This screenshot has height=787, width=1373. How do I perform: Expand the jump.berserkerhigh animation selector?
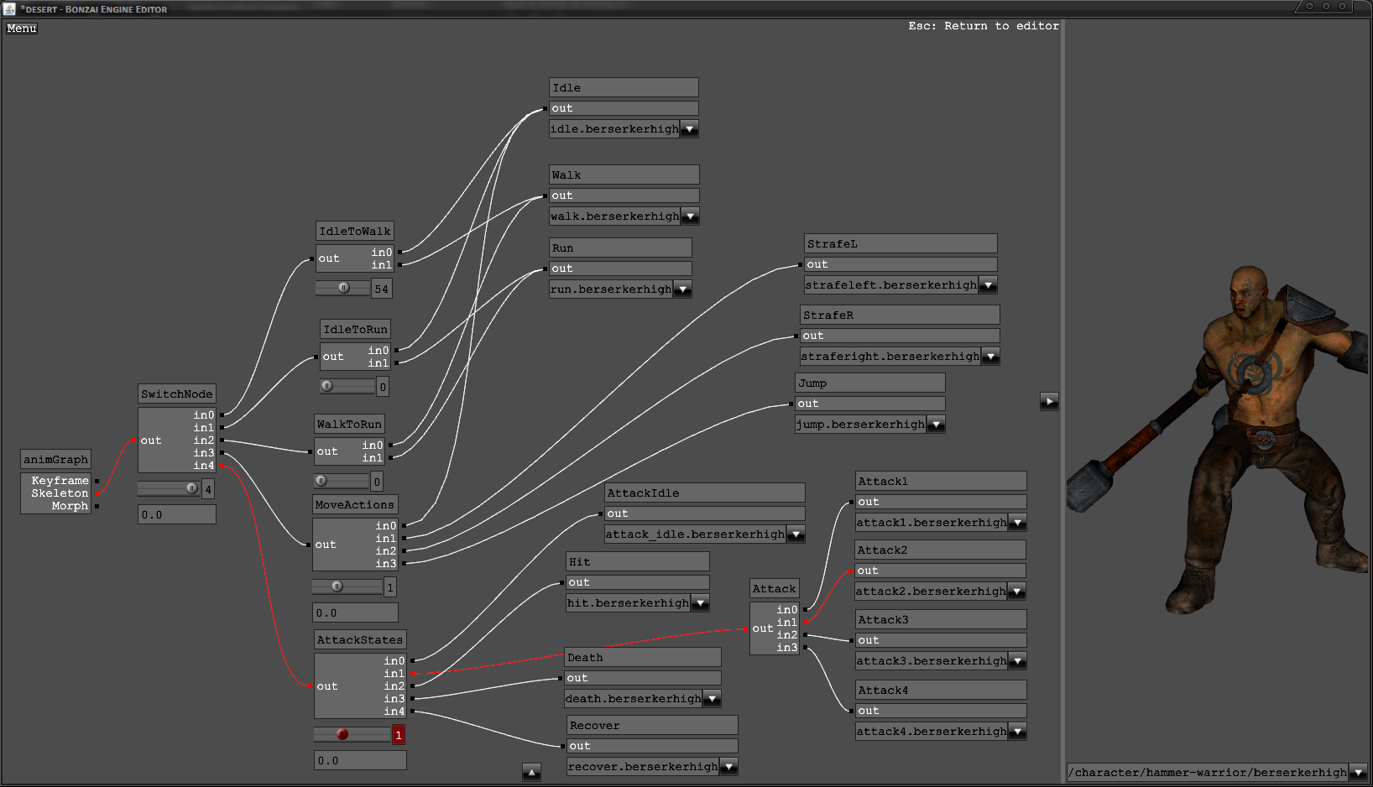(x=936, y=425)
